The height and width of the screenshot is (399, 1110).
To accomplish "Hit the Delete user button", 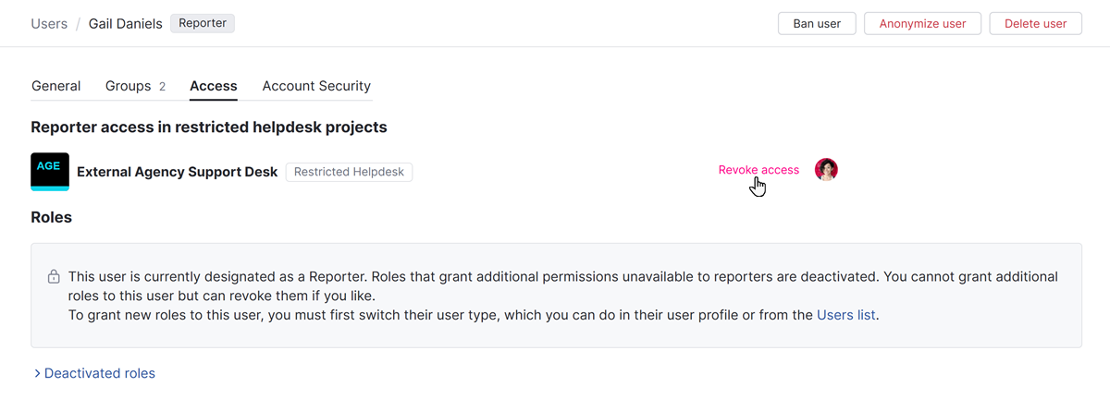I will (x=1035, y=24).
